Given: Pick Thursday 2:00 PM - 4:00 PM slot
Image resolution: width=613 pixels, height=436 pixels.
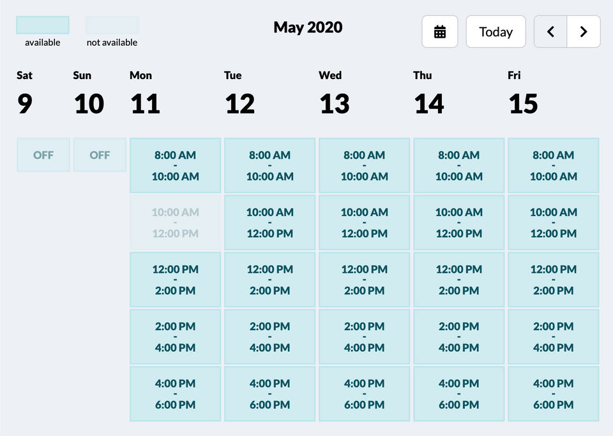Looking at the screenshot, I should [x=459, y=337].
